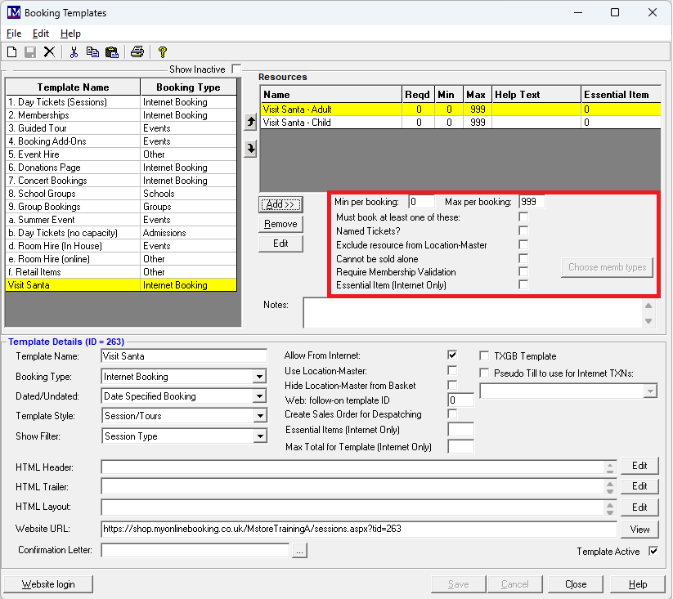
Task: Click the yellow question mark help icon
Action: pyautogui.click(x=163, y=52)
